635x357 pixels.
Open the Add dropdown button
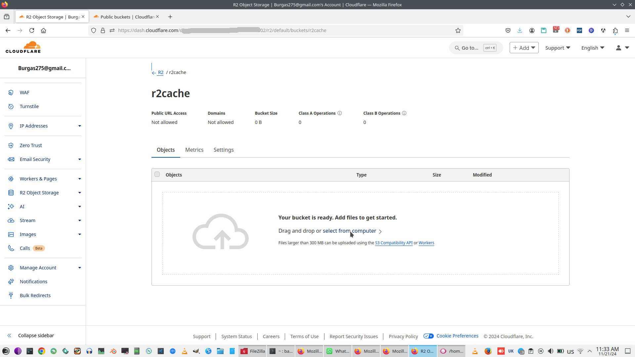pyautogui.click(x=524, y=48)
